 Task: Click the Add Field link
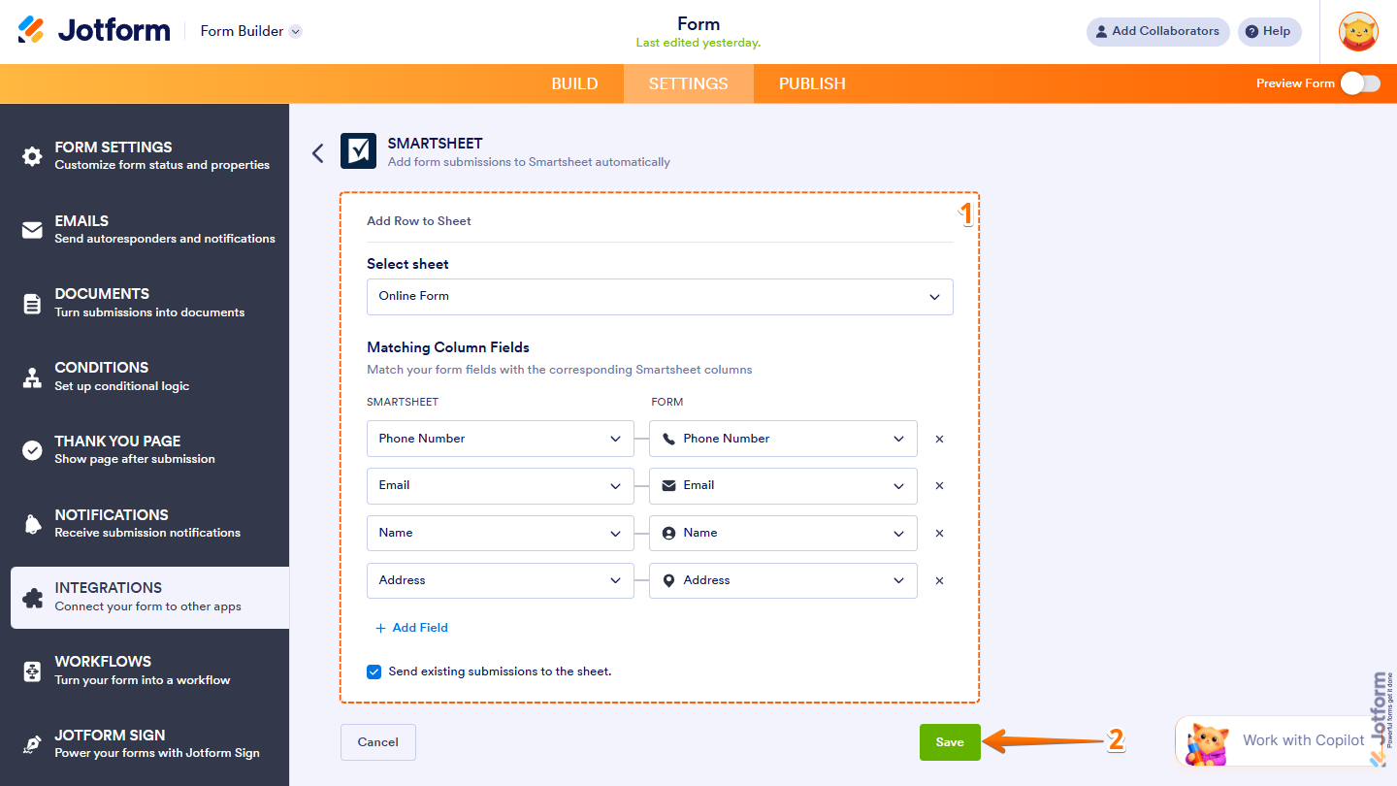(x=411, y=627)
